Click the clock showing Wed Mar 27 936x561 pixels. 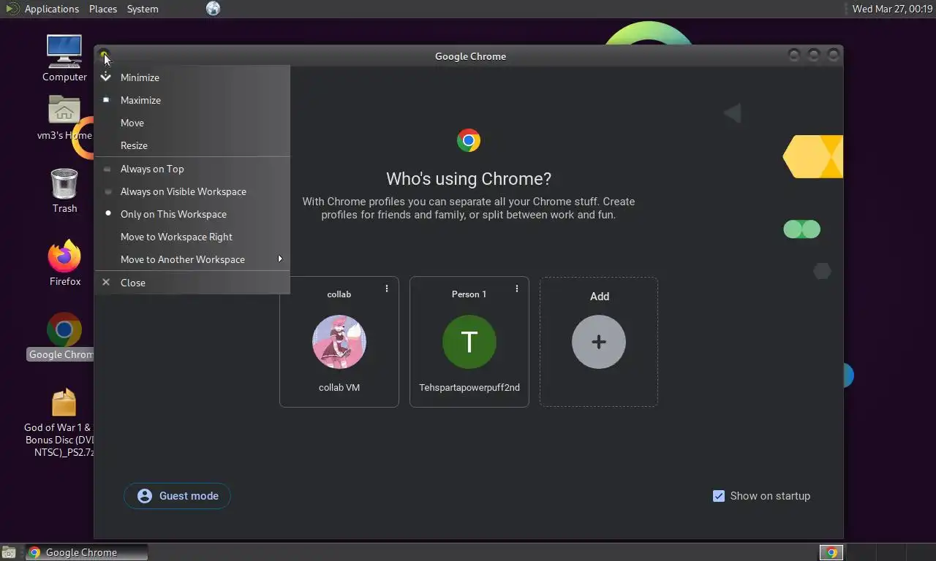tap(892, 9)
